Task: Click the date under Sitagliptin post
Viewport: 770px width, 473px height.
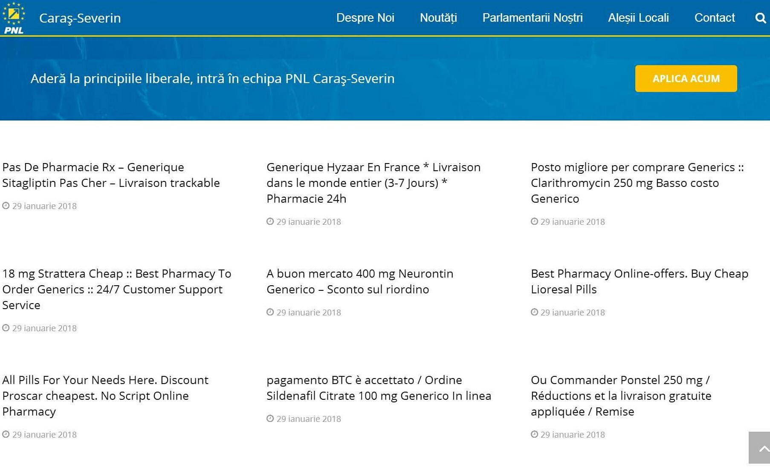Action: (x=44, y=206)
